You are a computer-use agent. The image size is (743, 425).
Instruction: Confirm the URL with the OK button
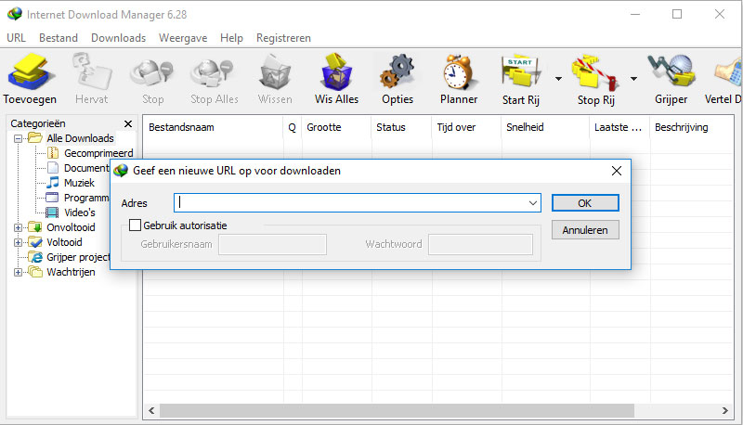[585, 203]
